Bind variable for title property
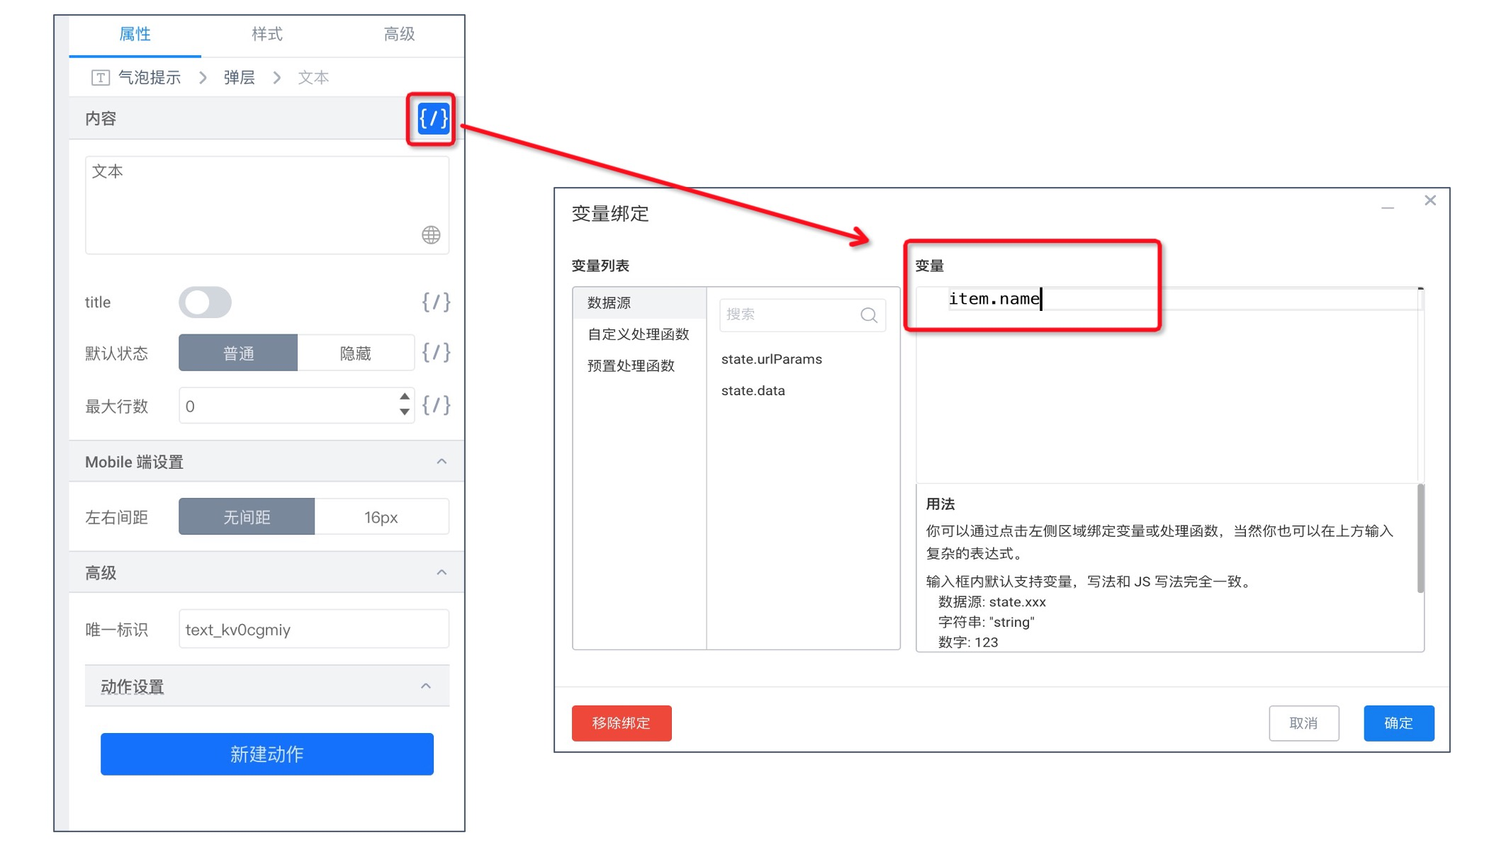1494x857 pixels. coord(436,302)
